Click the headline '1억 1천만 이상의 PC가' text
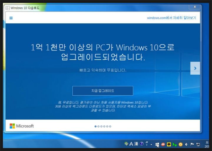 tap(72, 47)
